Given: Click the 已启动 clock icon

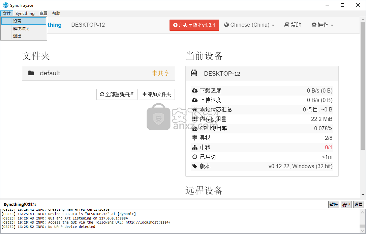Looking at the screenshot, I should (x=195, y=157).
